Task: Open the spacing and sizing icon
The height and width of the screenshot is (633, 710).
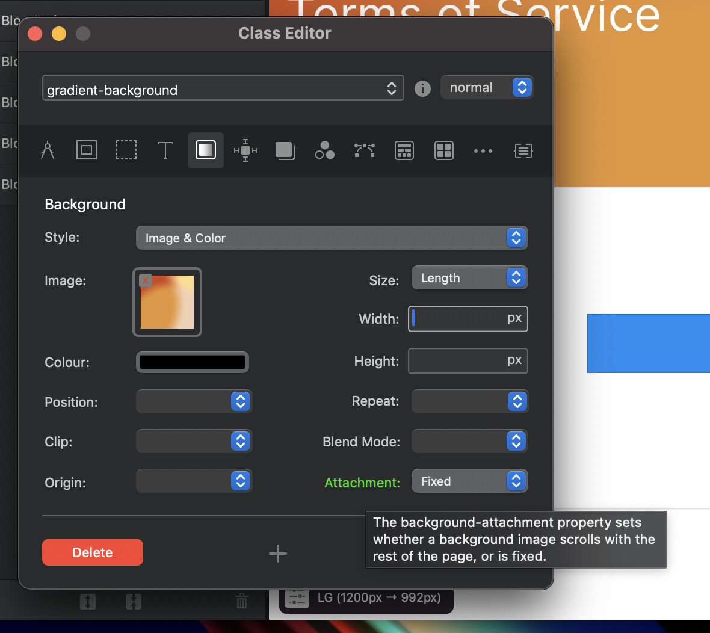Action: click(245, 150)
